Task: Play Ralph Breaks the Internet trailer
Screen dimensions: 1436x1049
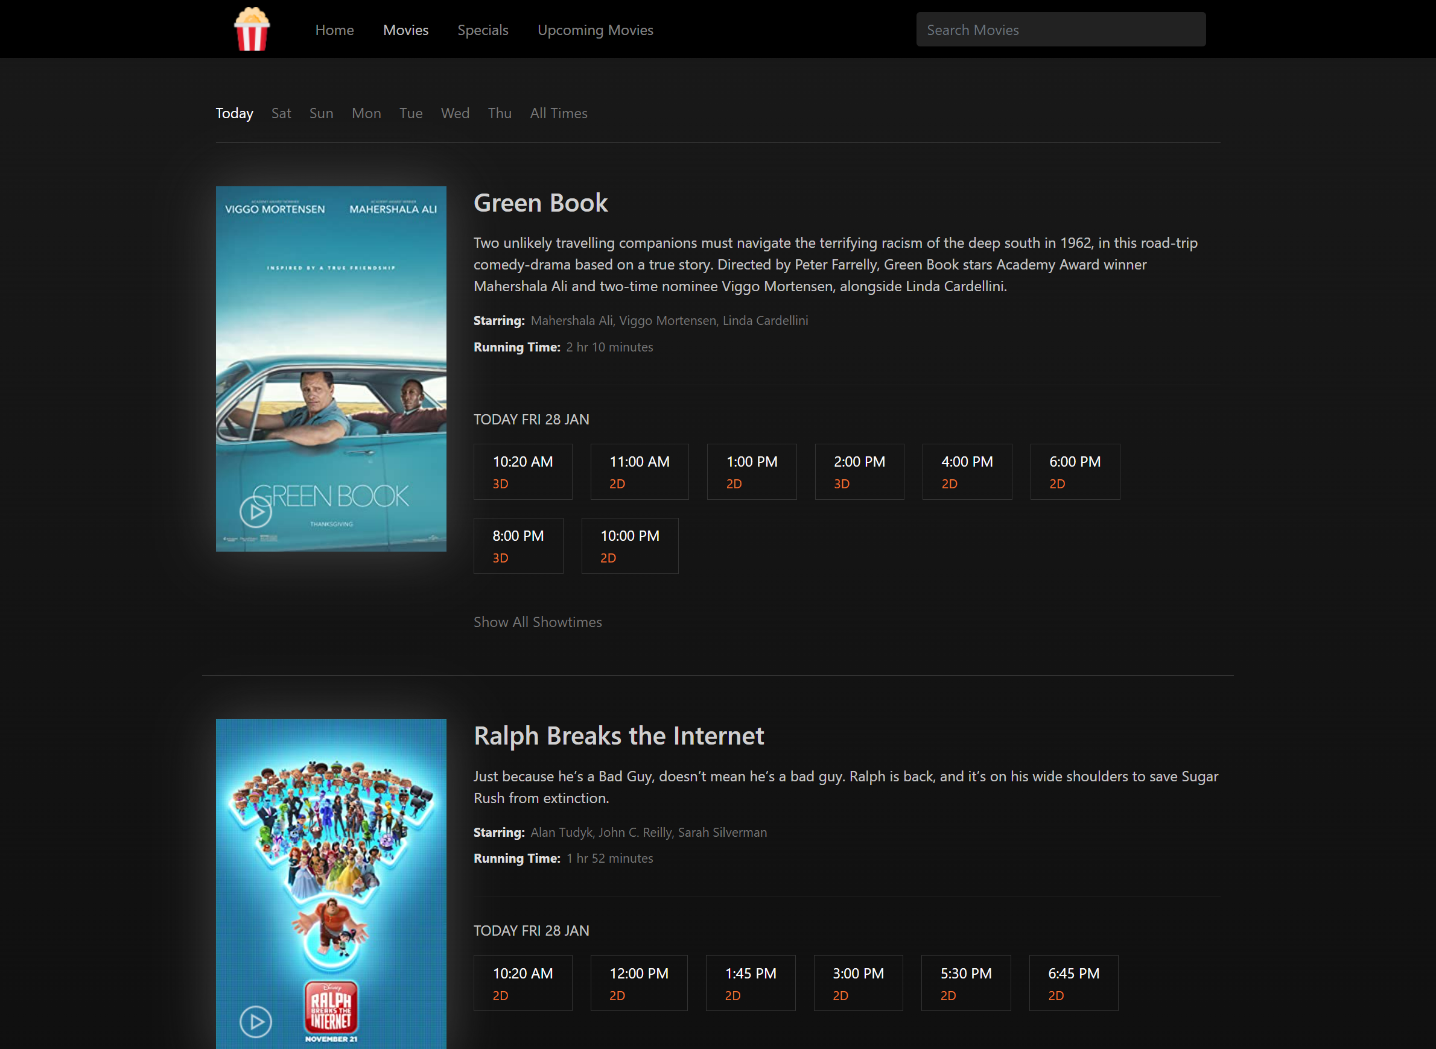Action: pos(255,1022)
